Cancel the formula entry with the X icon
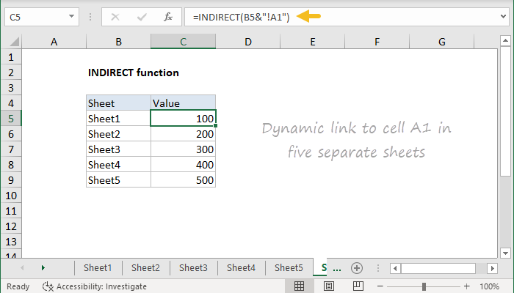 pyautogui.click(x=115, y=17)
